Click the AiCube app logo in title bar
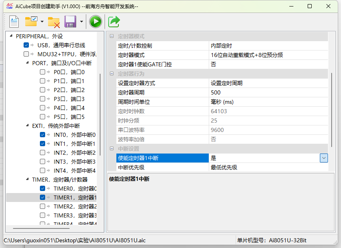 click(x=10, y=6)
